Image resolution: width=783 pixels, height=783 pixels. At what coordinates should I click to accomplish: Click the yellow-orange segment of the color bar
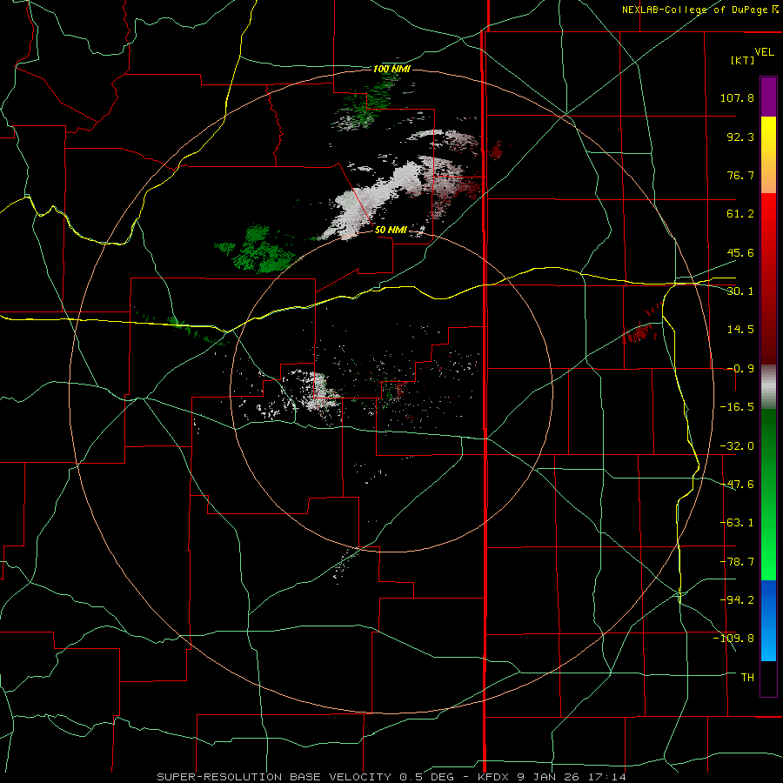point(768,155)
